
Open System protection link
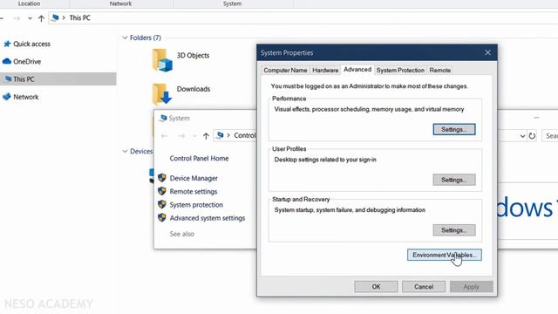click(x=196, y=205)
